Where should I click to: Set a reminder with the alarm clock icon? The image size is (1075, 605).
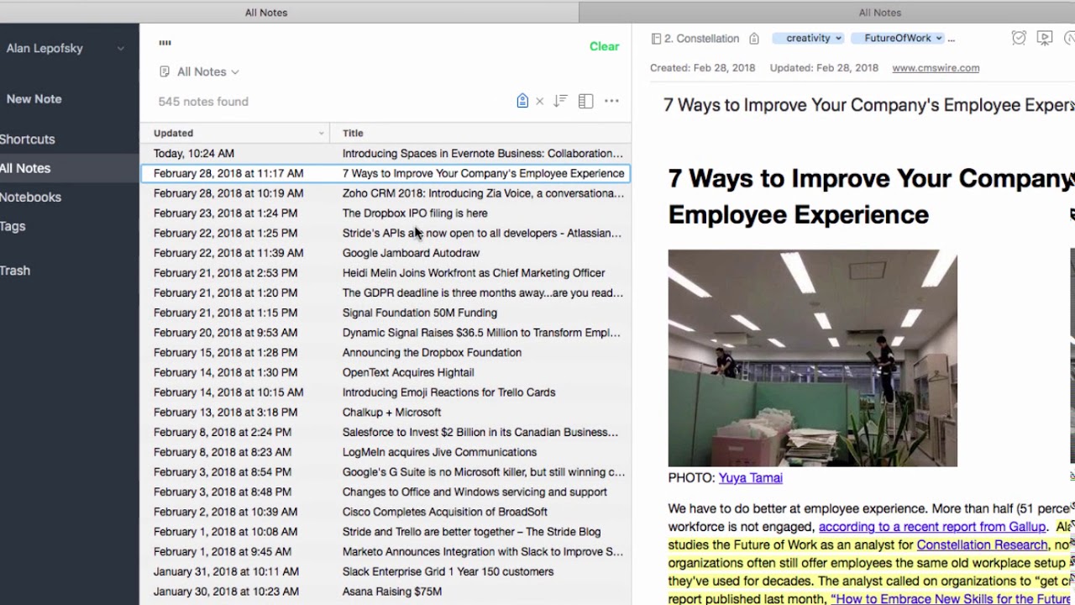[x=1019, y=38]
